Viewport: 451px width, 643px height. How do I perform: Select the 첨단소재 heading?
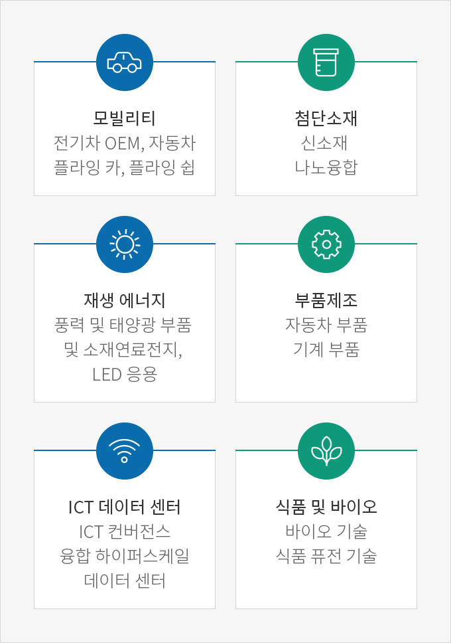pyautogui.click(x=326, y=118)
